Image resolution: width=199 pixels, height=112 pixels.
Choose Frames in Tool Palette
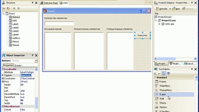tap(174, 82)
